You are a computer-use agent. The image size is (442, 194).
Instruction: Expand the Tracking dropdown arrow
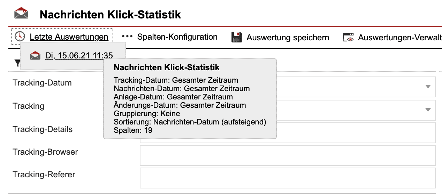pyautogui.click(x=428, y=110)
